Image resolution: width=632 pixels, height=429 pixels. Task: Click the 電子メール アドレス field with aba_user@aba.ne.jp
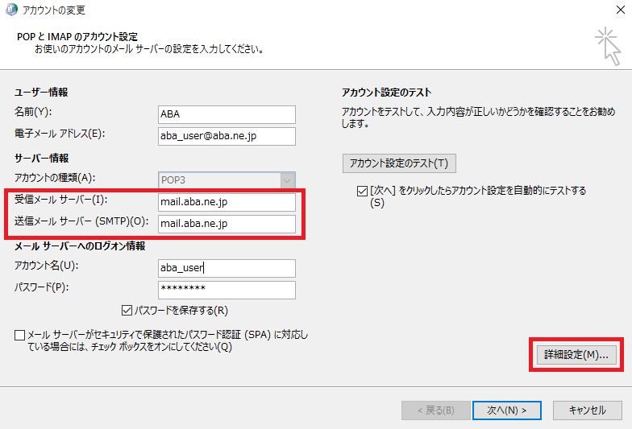pyautogui.click(x=227, y=136)
